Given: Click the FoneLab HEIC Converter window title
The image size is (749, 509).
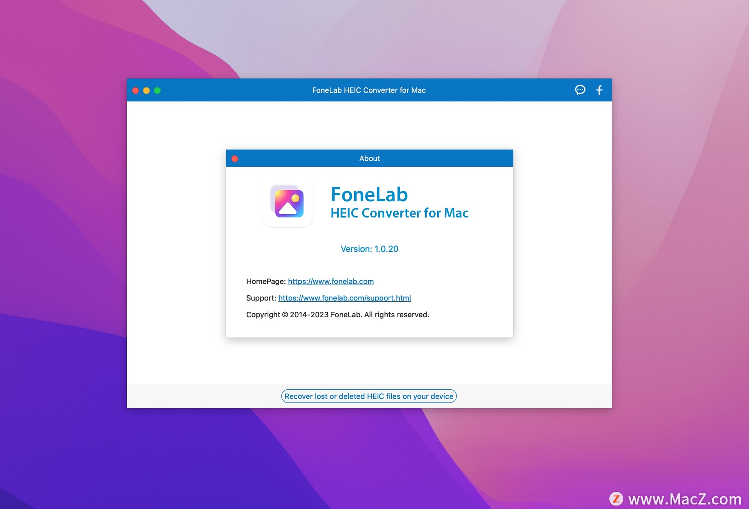Looking at the screenshot, I should point(369,90).
